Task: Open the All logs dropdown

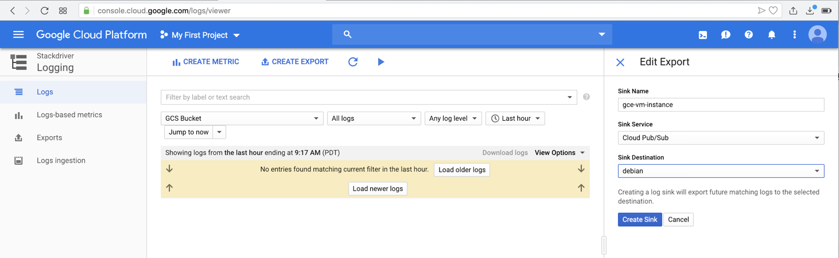Action: pos(374,118)
